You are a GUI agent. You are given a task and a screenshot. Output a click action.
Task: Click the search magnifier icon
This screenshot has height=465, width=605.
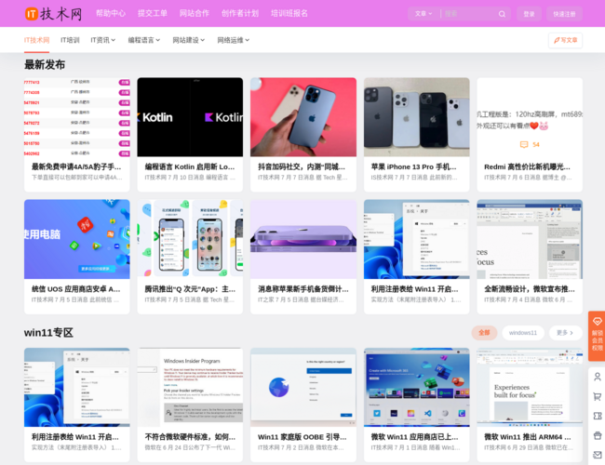[x=502, y=14]
